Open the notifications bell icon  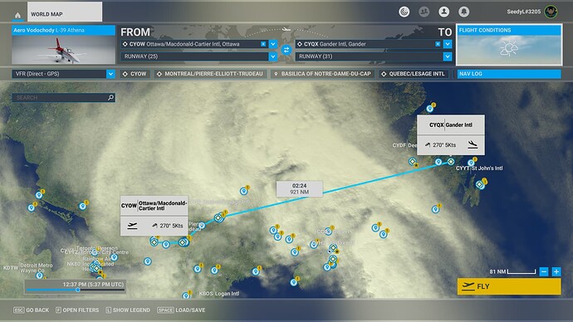tap(463, 12)
